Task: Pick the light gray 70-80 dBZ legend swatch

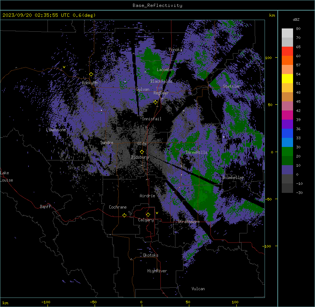Action: [x=287, y=33]
